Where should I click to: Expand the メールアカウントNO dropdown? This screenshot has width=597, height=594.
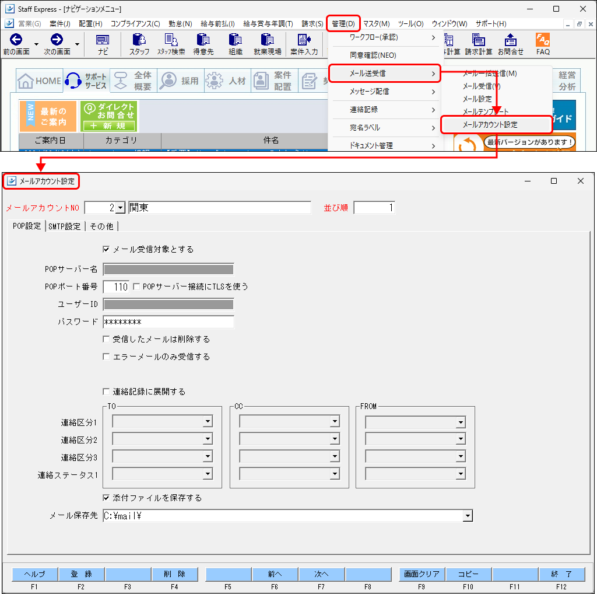[x=120, y=208]
